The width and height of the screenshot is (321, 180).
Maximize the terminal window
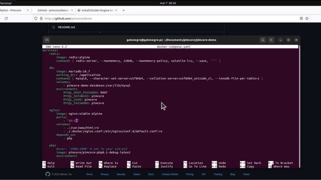point(288,40)
